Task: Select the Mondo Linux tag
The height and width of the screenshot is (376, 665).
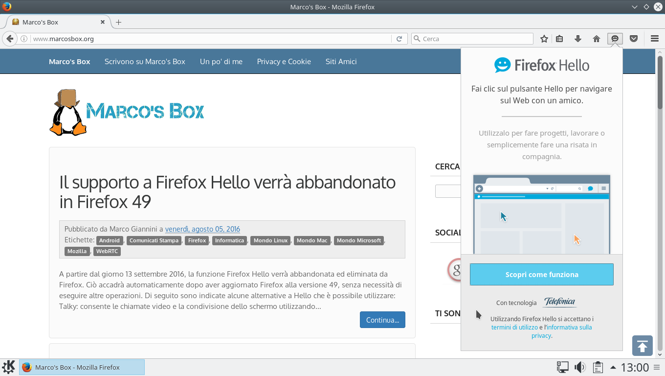Action: pyautogui.click(x=270, y=240)
